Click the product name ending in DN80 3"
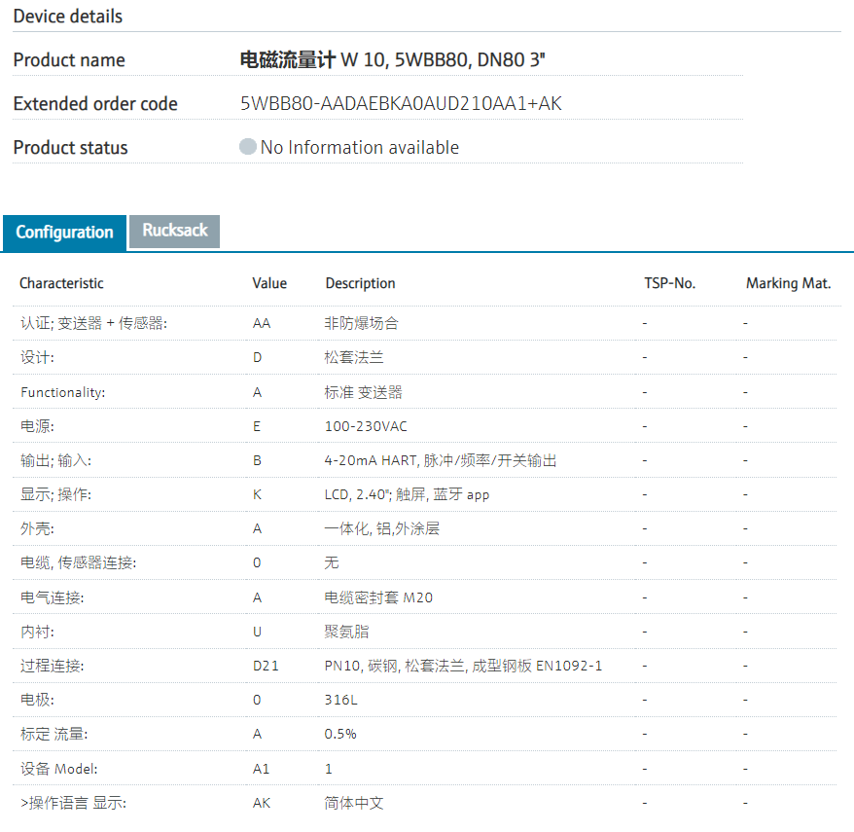The width and height of the screenshot is (854, 832). [393, 60]
